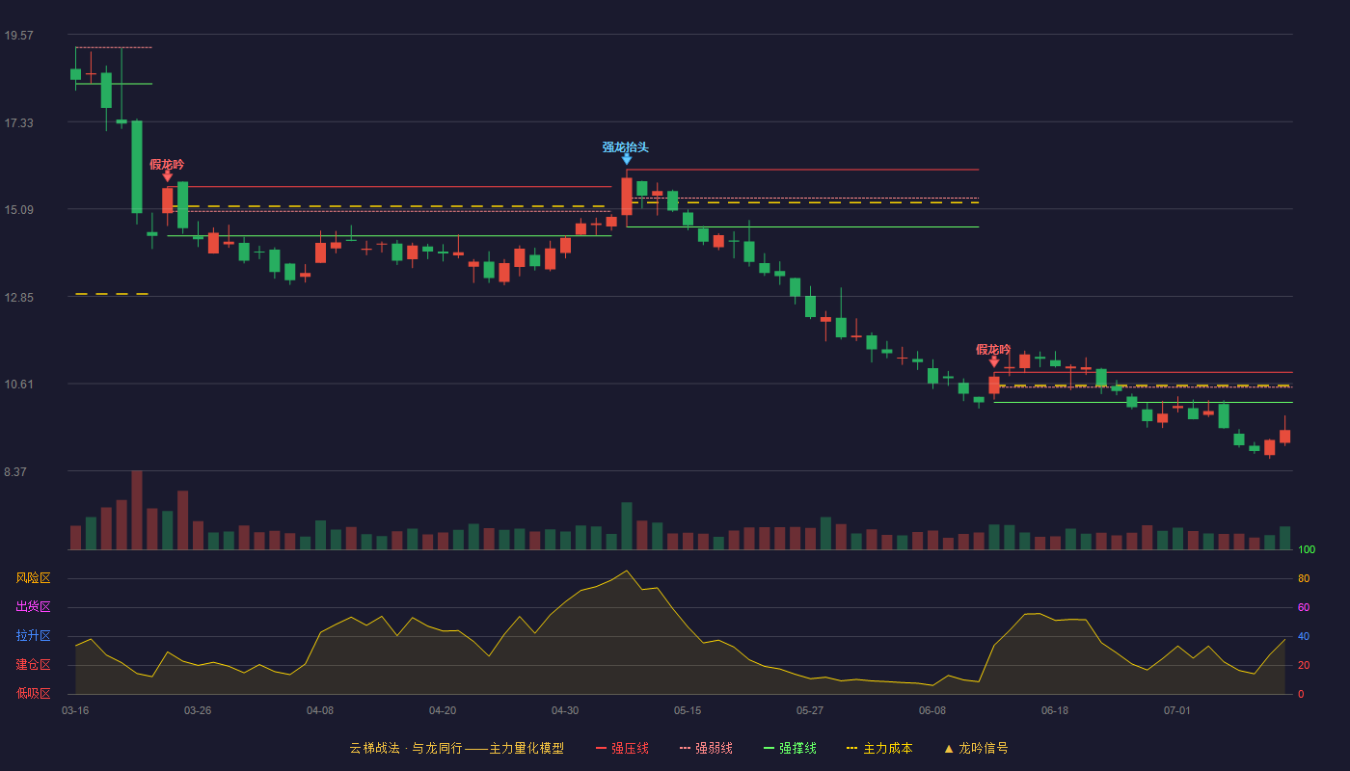The image size is (1350, 771).
Task: Click the large red candle under 强龙抬头
Action: coord(627,197)
